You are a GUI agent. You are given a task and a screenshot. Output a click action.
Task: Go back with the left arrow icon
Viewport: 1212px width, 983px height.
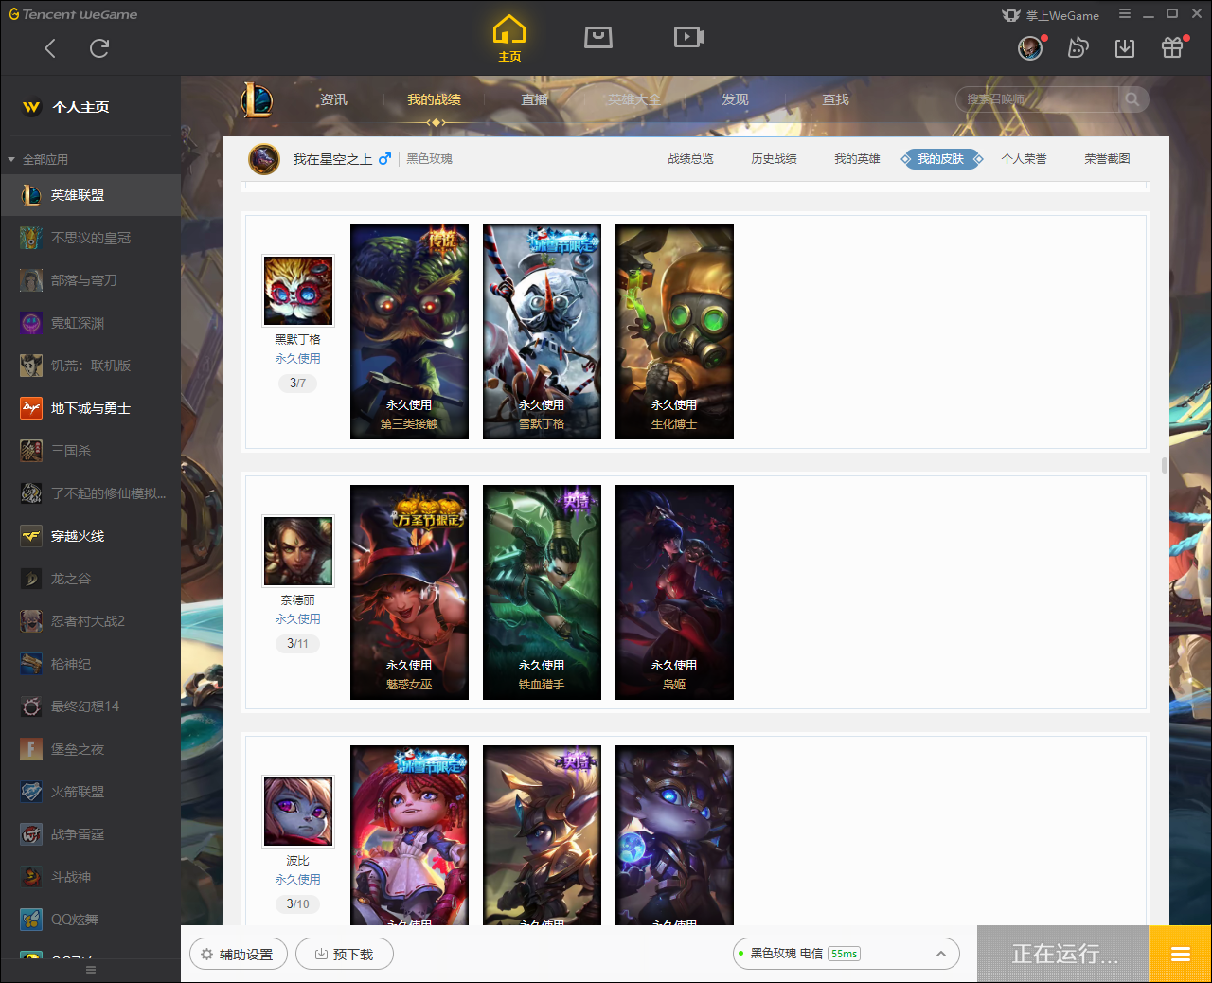[x=50, y=48]
